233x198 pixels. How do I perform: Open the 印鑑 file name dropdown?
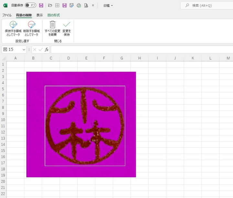pyautogui.click(x=108, y=6)
